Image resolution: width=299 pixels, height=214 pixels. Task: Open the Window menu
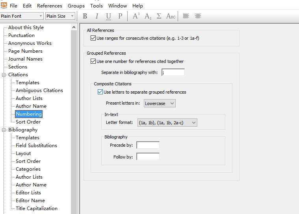[117, 6]
